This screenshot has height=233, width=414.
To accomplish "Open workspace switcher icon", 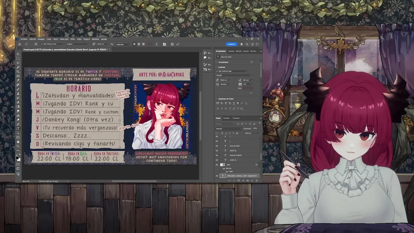I will point(257,44).
